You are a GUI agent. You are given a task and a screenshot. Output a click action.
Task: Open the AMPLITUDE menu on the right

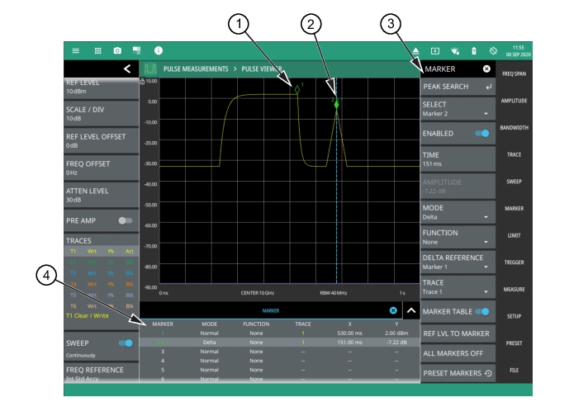pyautogui.click(x=514, y=101)
